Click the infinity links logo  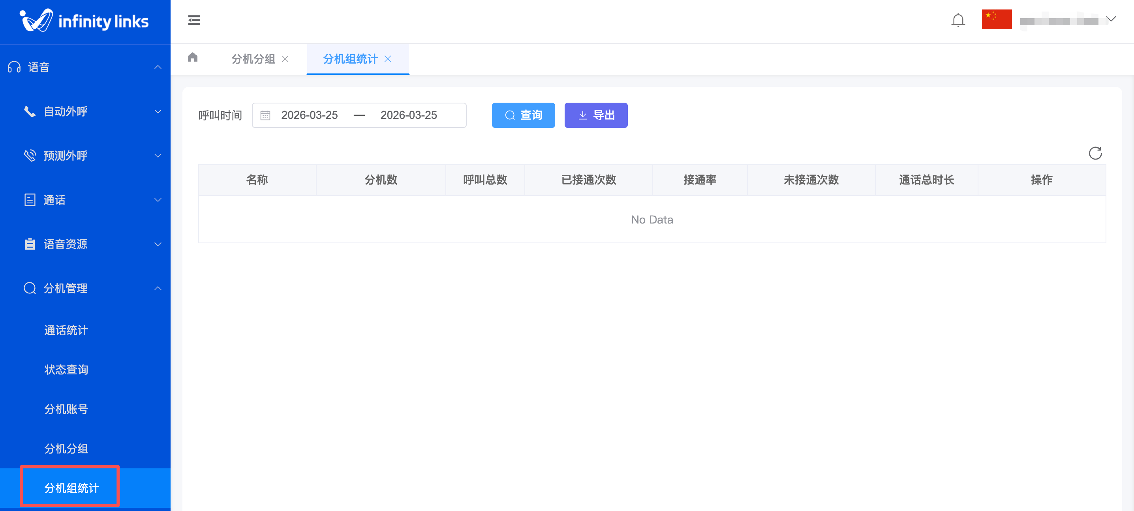[84, 21]
